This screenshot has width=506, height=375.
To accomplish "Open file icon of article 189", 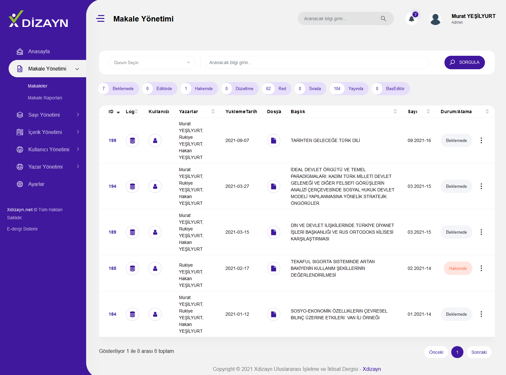I will [x=273, y=232].
